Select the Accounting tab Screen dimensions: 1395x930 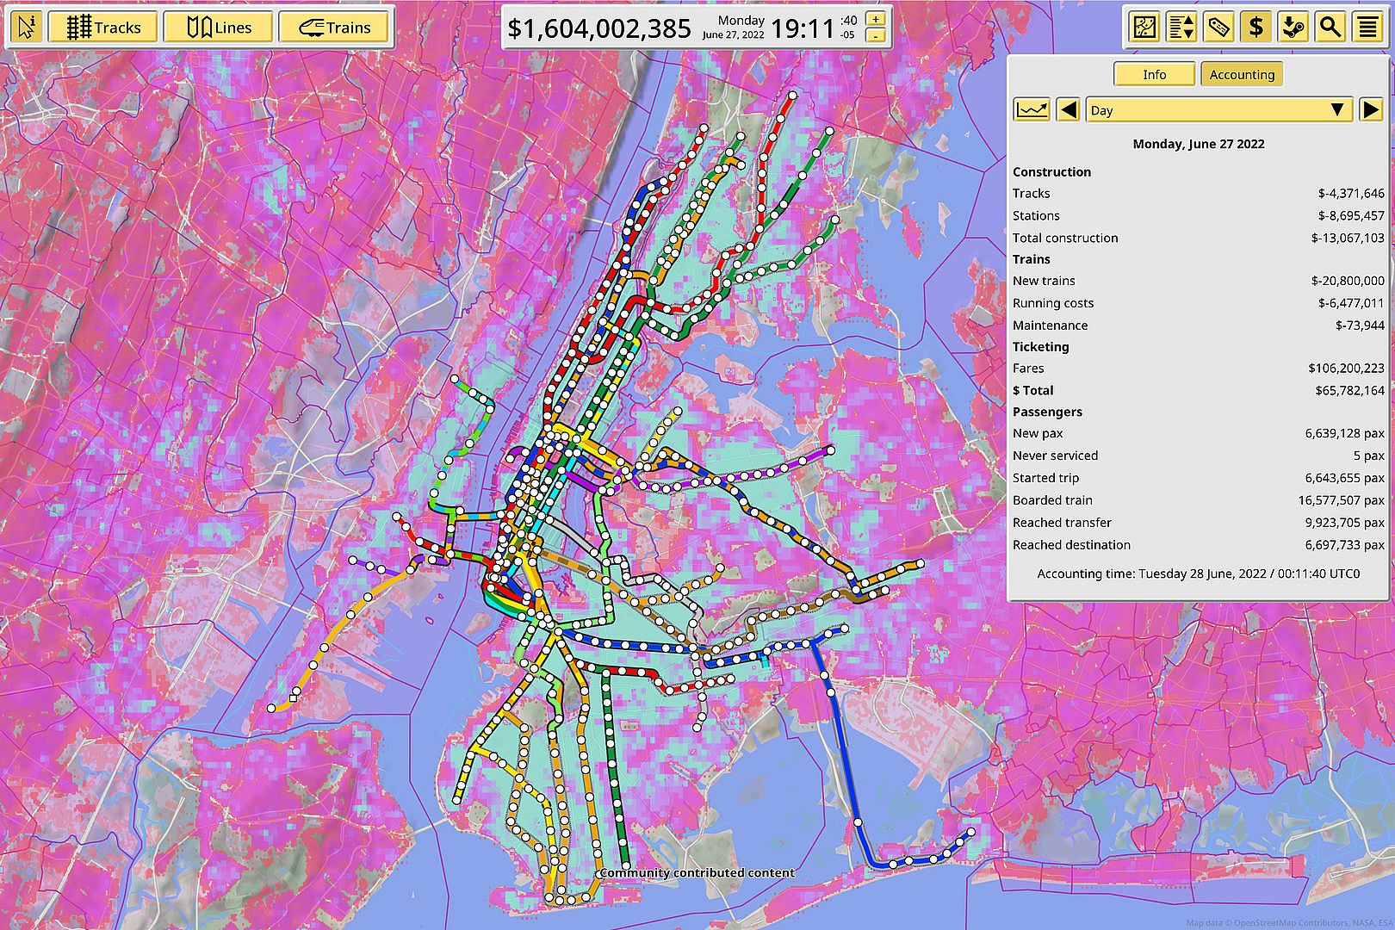tap(1242, 74)
